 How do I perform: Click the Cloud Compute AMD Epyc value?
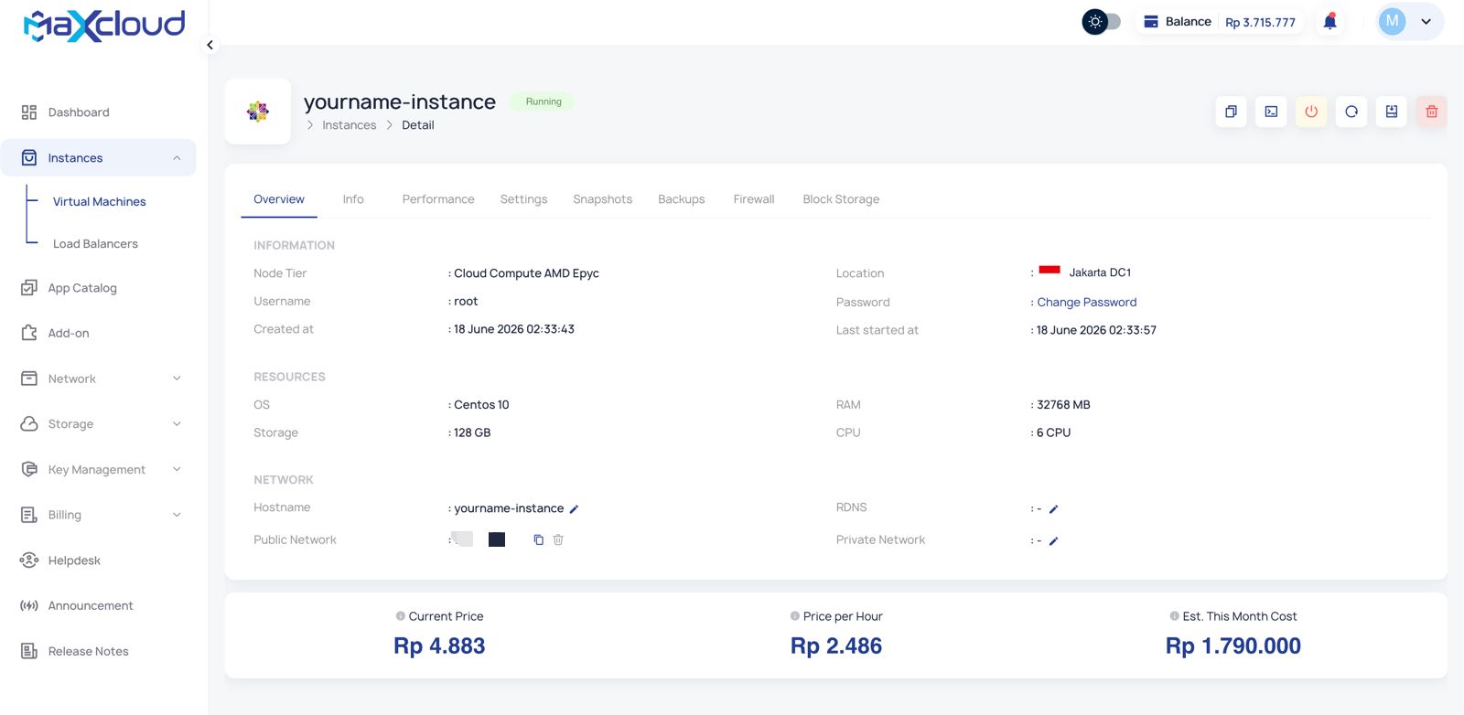[526, 273]
